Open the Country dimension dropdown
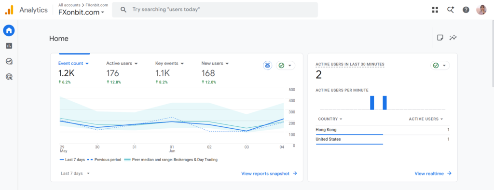The image size is (494, 190). tap(330, 119)
